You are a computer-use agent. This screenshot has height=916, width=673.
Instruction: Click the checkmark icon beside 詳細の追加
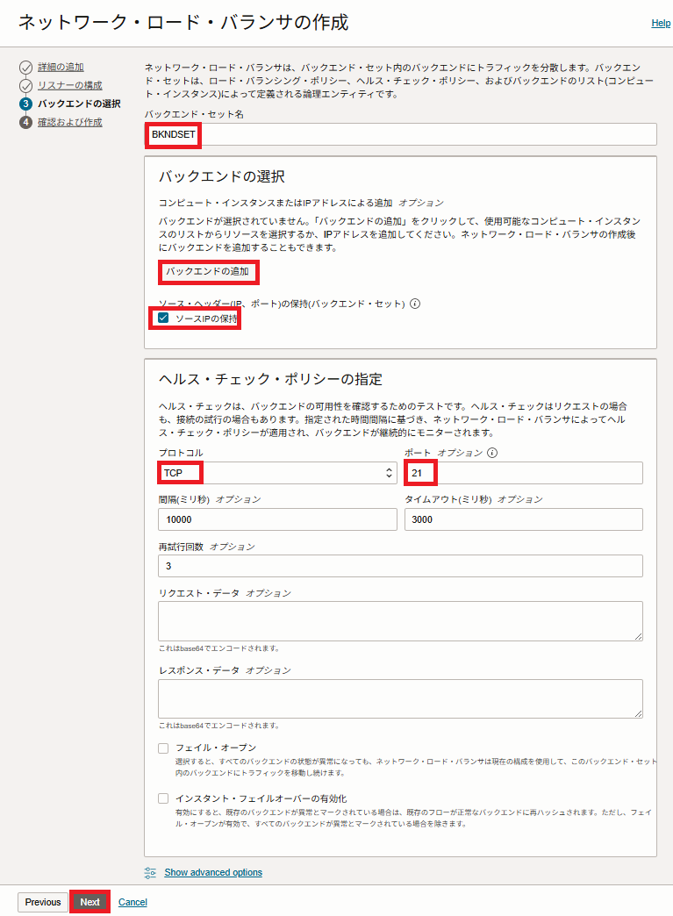[x=25, y=68]
